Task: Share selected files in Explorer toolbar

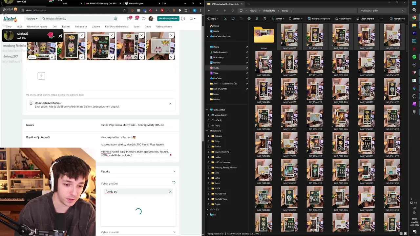Action: (x=257, y=19)
